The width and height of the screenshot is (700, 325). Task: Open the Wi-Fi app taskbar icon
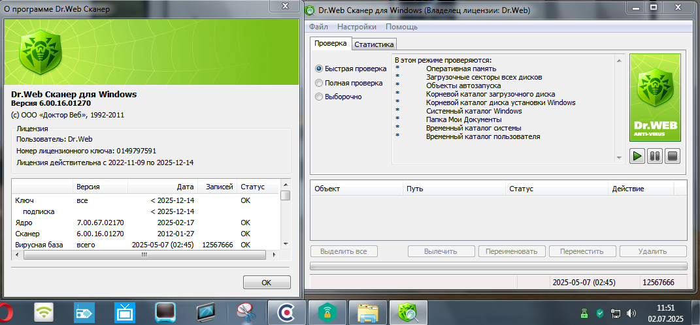click(44, 313)
